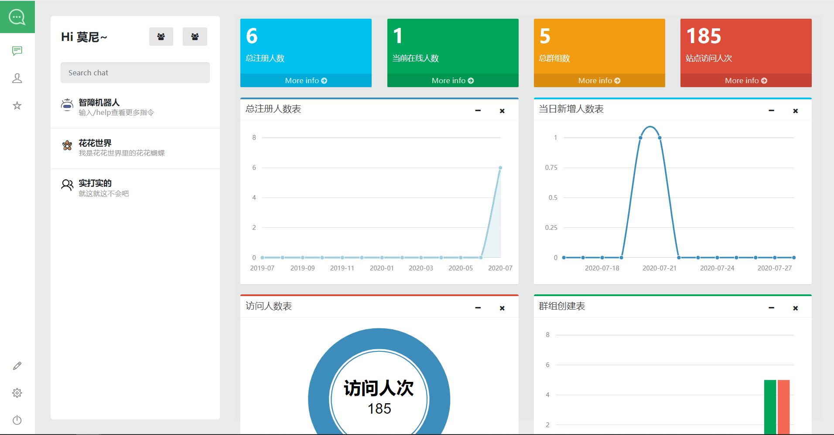Open the 实打实的 group chat

tap(135, 188)
